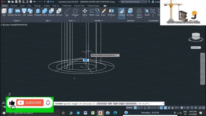Image resolution: width=206 pixels, height=116 pixels.
Task: Open the Collaborate ribbon tab
Action: (x=67, y=6)
